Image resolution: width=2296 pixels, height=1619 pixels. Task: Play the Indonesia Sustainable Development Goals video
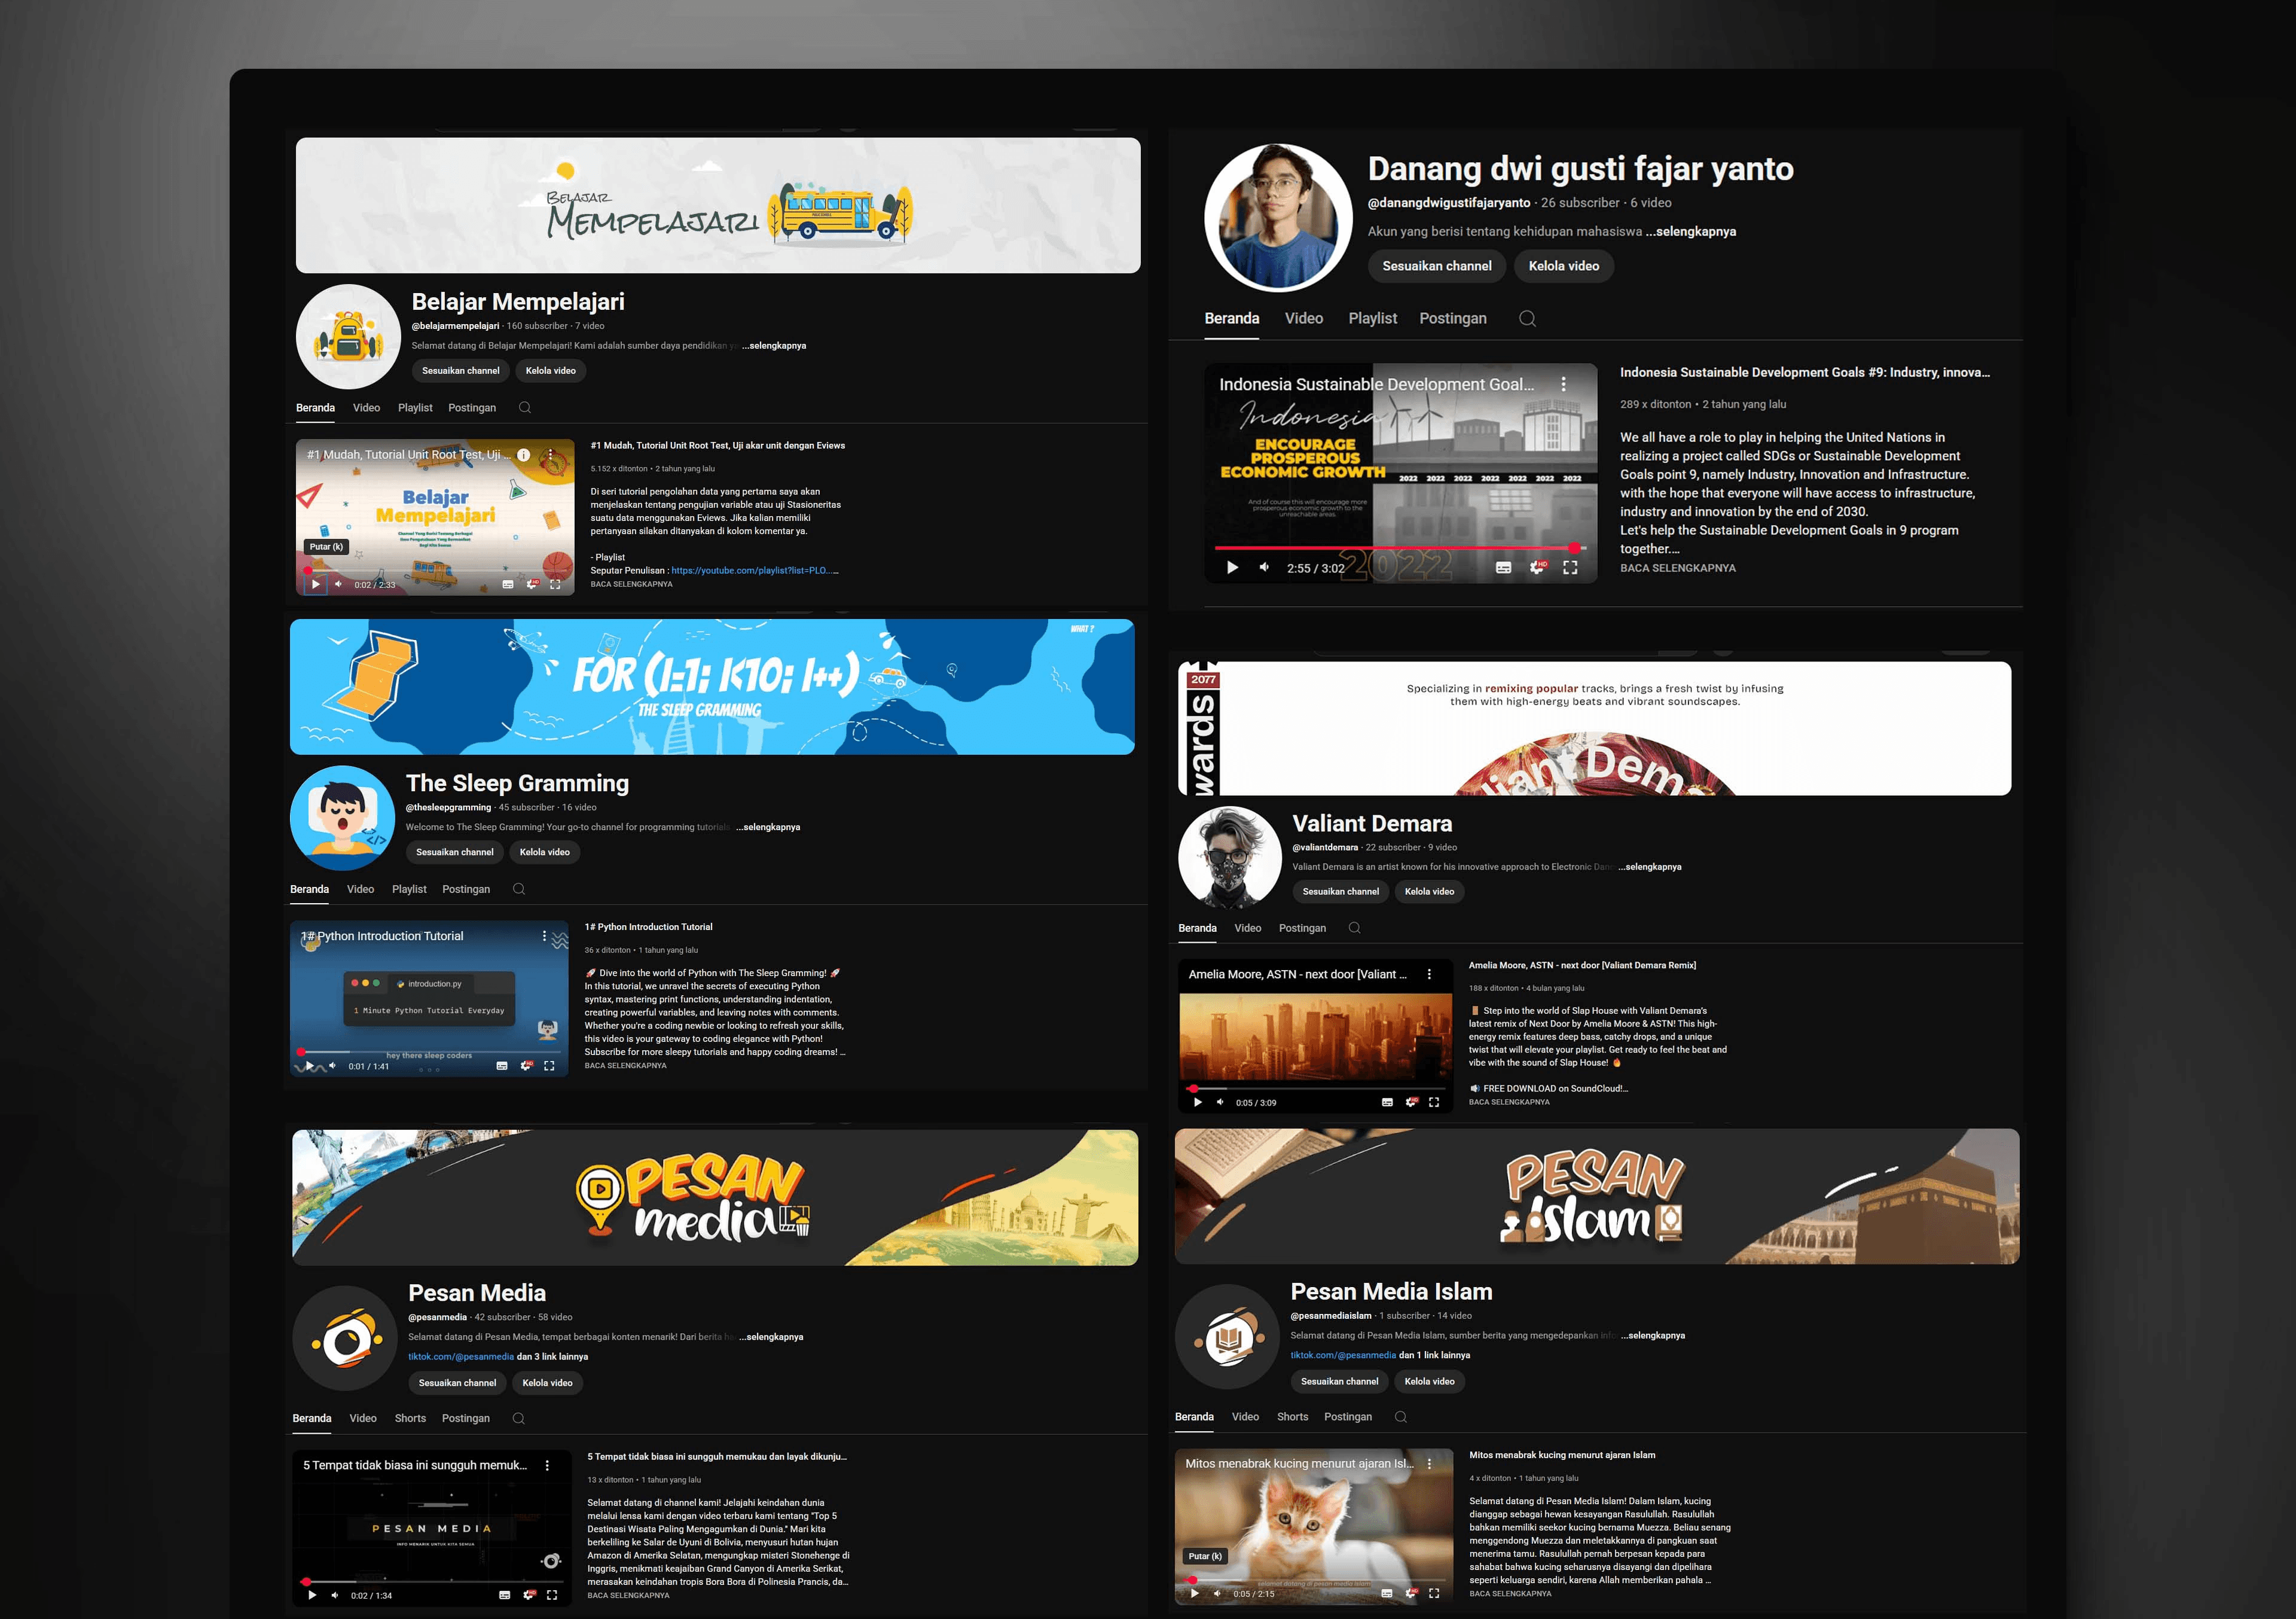click(1232, 567)
